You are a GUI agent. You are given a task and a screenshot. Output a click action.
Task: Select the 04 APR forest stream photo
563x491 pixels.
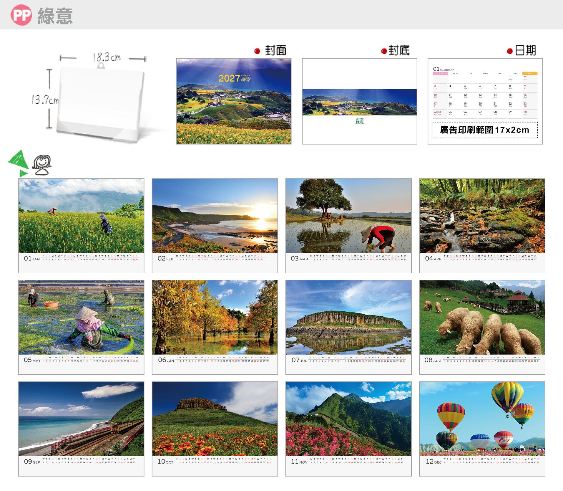click(482, 216)
